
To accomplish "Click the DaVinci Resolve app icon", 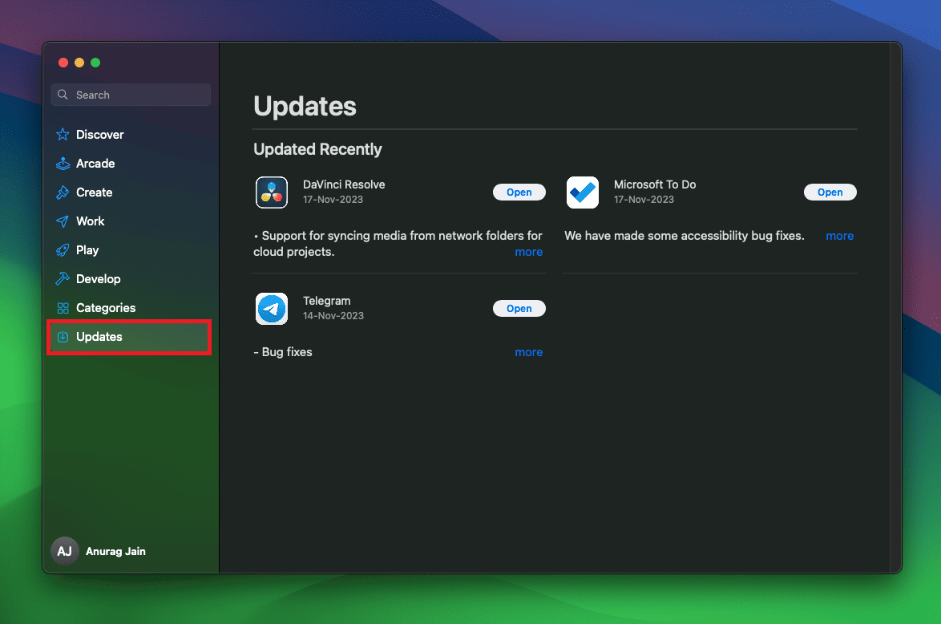I will [272, 192].
